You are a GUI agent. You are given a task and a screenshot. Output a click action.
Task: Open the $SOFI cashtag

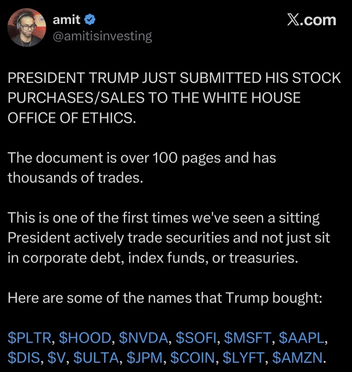coord(196,338)
